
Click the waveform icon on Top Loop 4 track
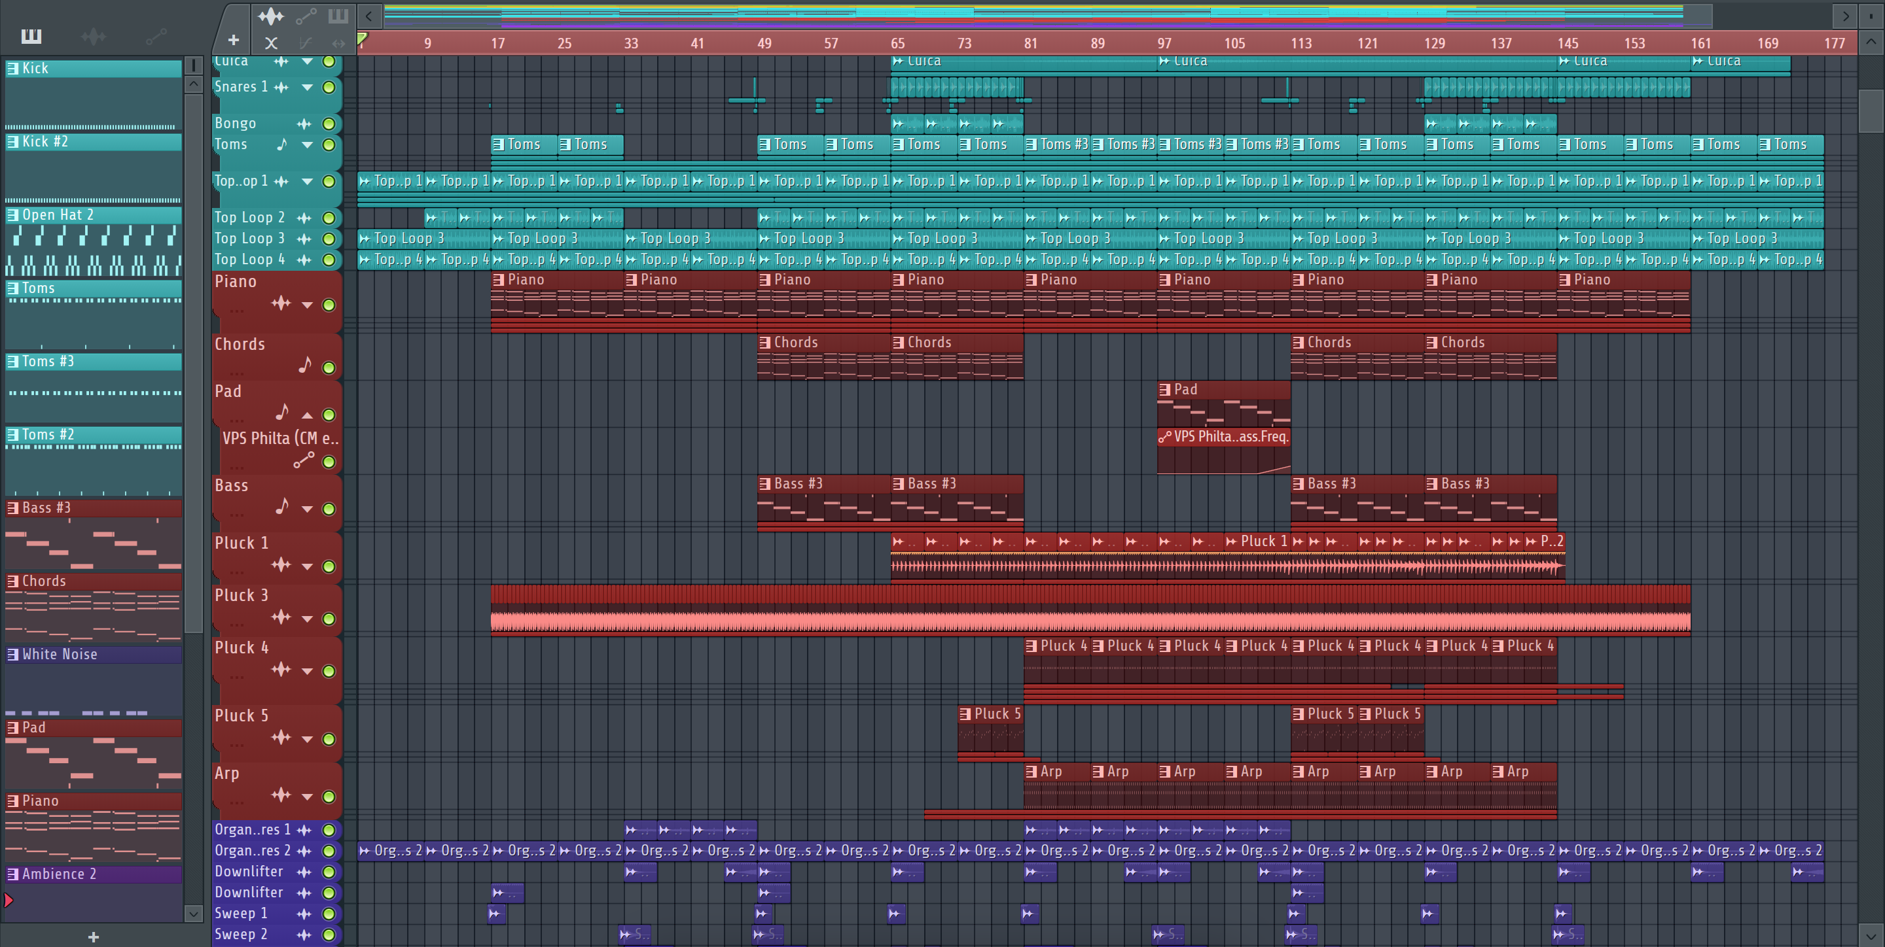tap(304, 260)
